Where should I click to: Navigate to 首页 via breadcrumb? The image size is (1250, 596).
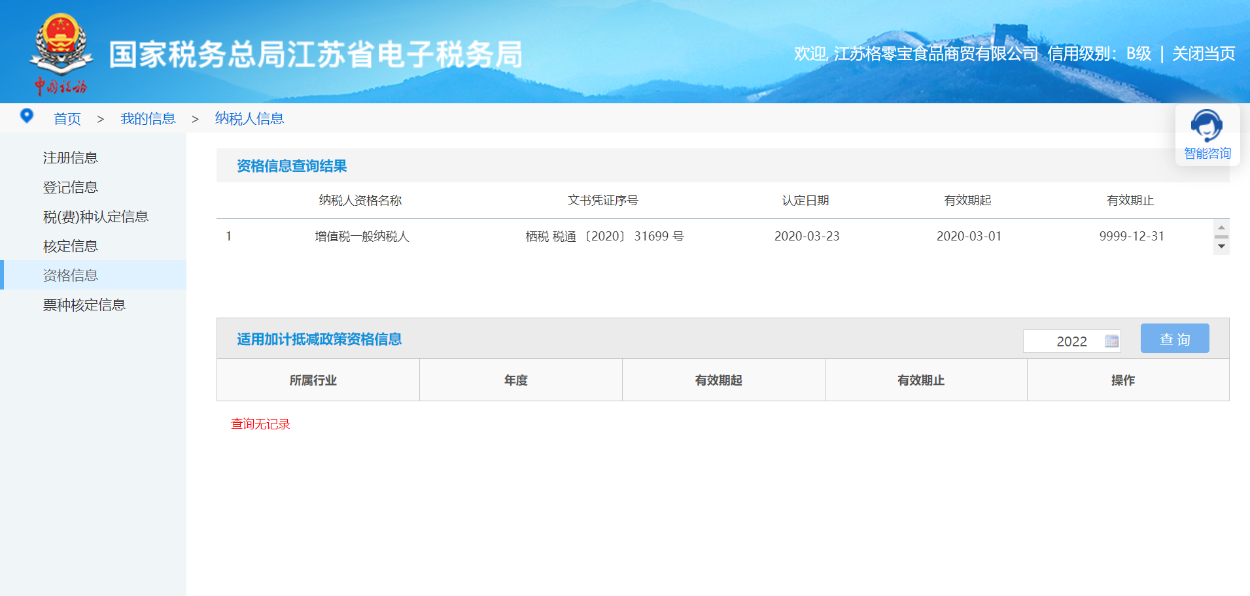pyautogui.click(x=67, y=119)
